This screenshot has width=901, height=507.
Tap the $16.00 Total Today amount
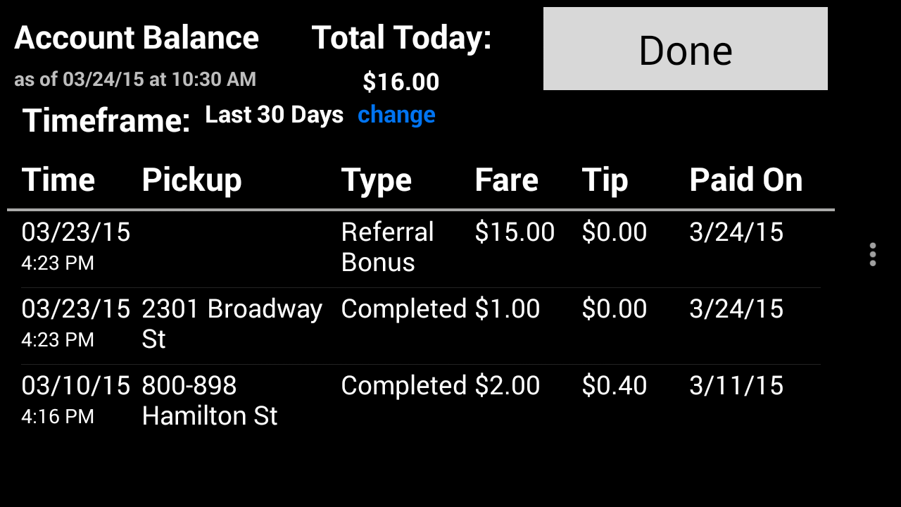pos(401,82)
